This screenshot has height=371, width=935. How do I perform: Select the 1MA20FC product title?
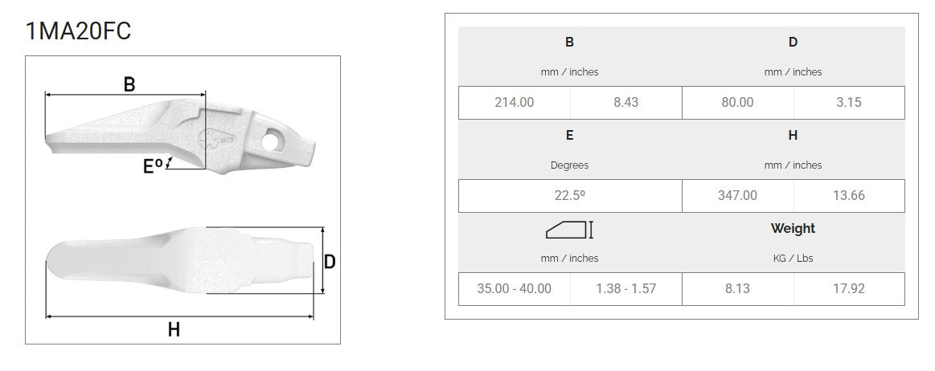(x=78, y=31)
